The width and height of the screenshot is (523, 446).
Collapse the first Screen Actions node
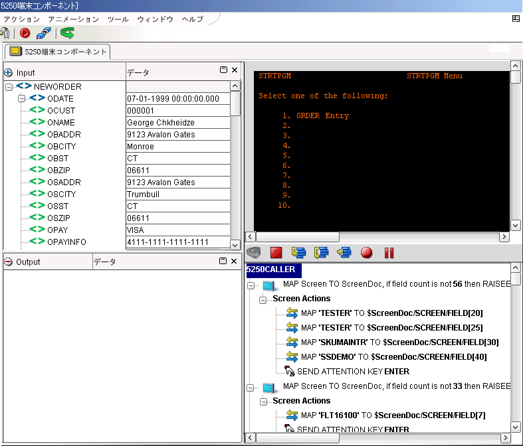[x=262, y=299]
